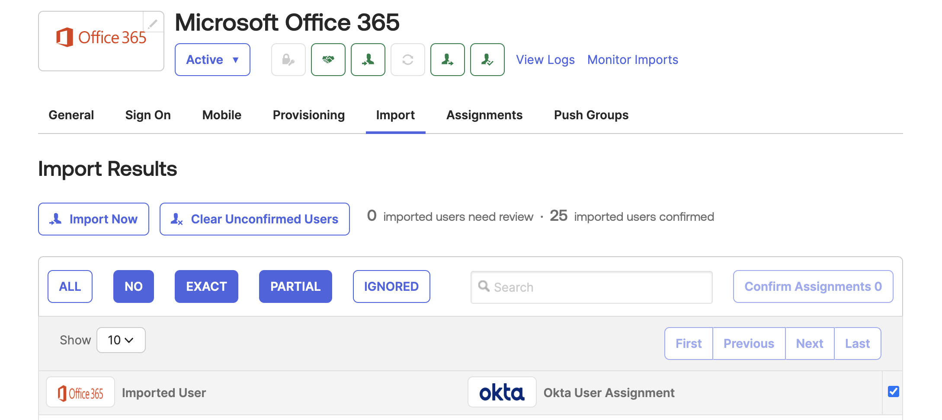Jump to the Last page

pyautogui.click(x=857, y=344)
